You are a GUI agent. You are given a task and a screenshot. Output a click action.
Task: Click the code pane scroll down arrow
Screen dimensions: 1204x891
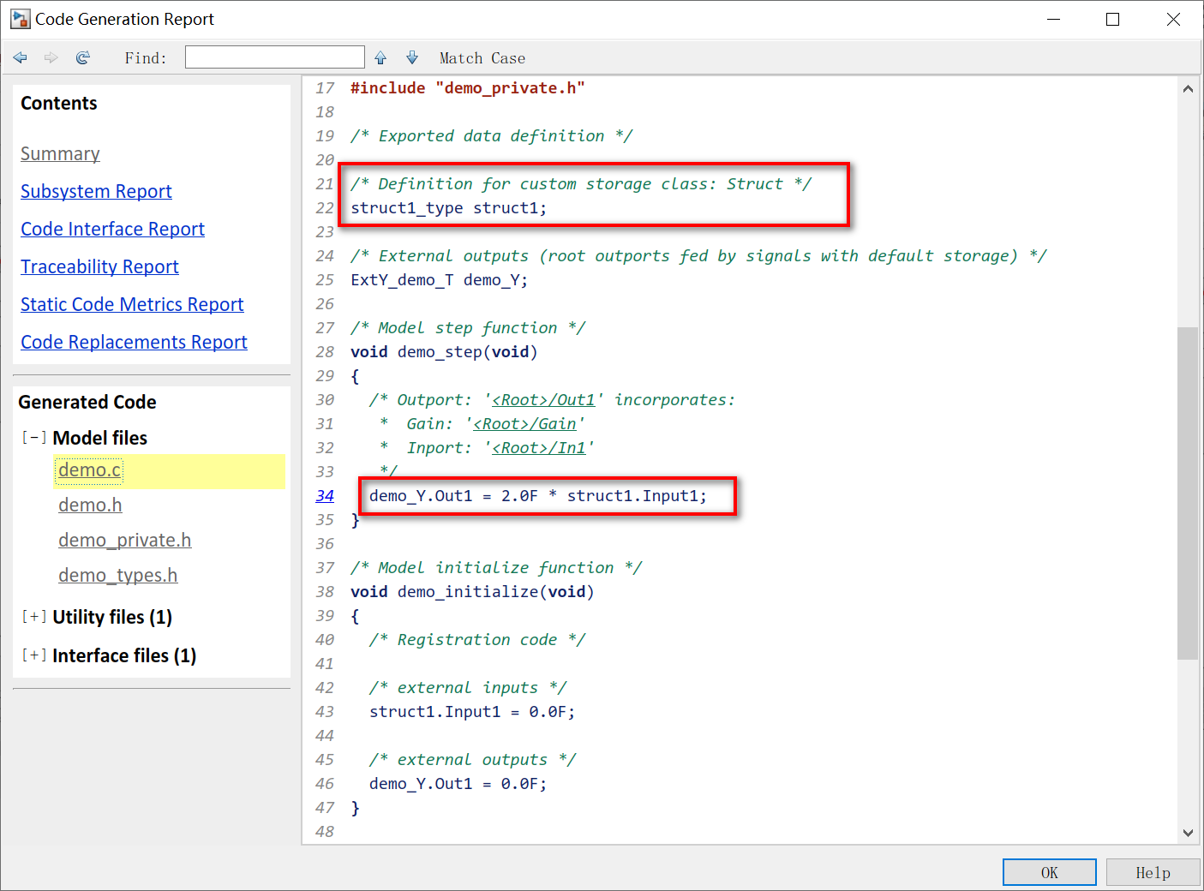[x=1188, y=832]
